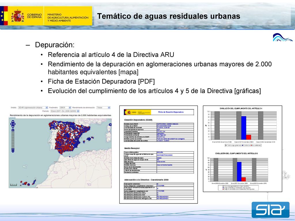Click the Artículo 4 compliance chart
Screen dimensions: 295x221
click(x=241, y=127)
